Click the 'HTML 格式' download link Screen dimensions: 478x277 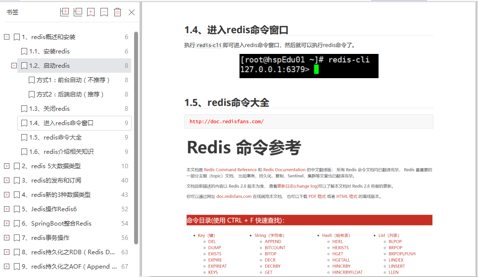pyautogui.click(x=346, y=196)
